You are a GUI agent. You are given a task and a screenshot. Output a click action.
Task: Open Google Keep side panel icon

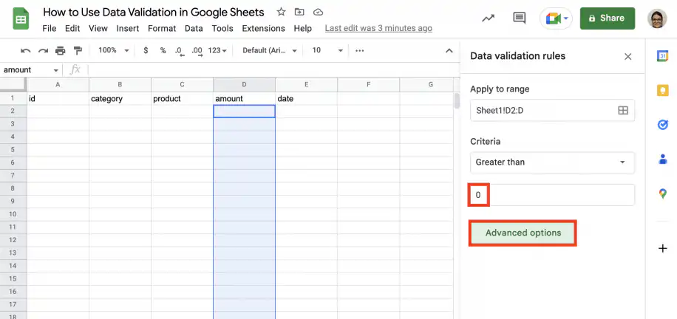(x=662, y=90)
